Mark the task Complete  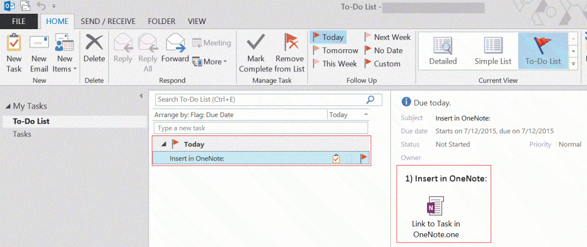tap(256, 53)
